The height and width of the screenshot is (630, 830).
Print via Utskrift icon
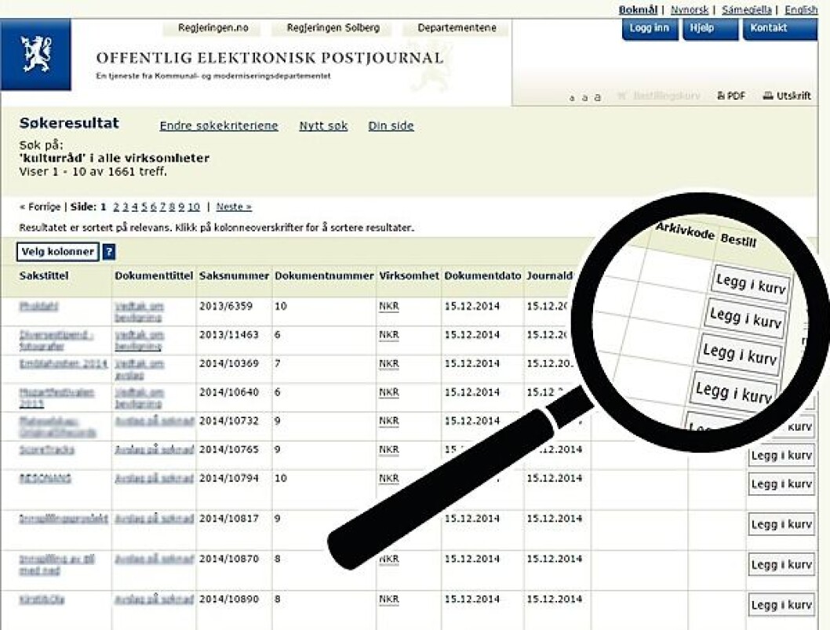pos(787,96)
